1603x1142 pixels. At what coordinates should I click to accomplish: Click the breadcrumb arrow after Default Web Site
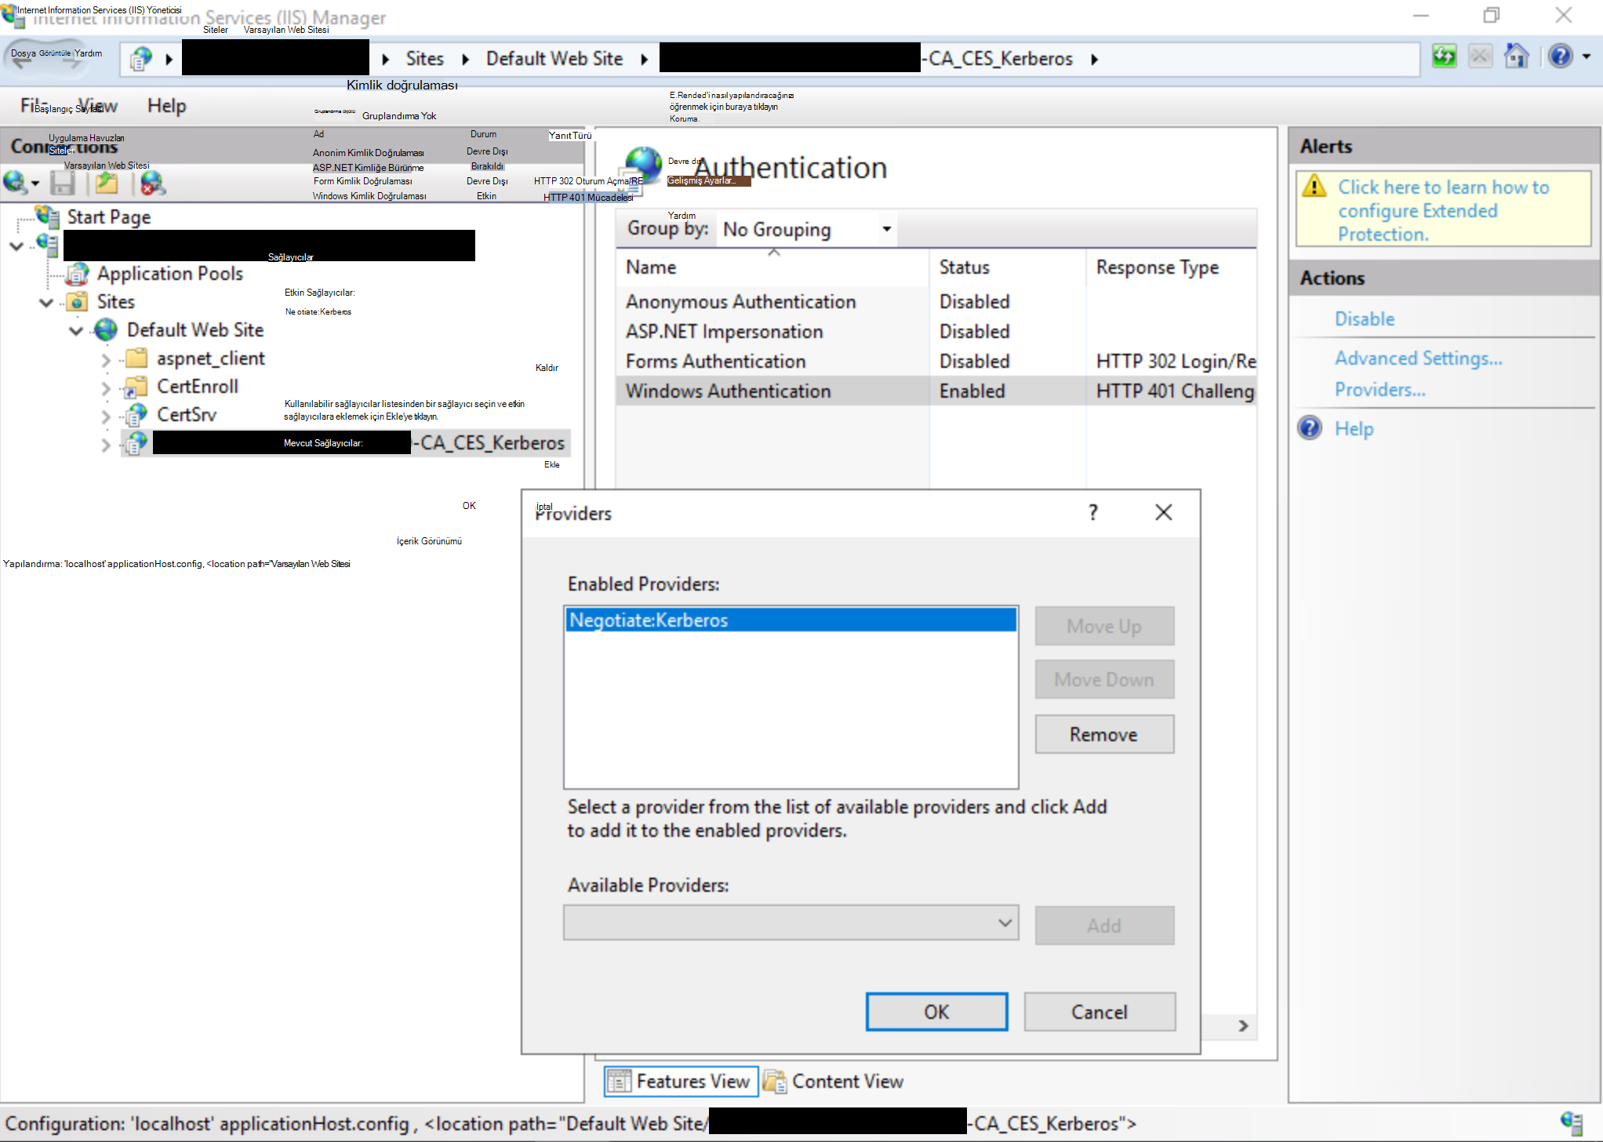pyautogui.click(x=644, y=60)
